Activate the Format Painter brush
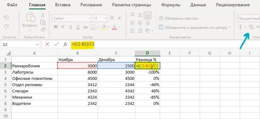The width and height of the screenshot is (260, 119). pos(43,30)
